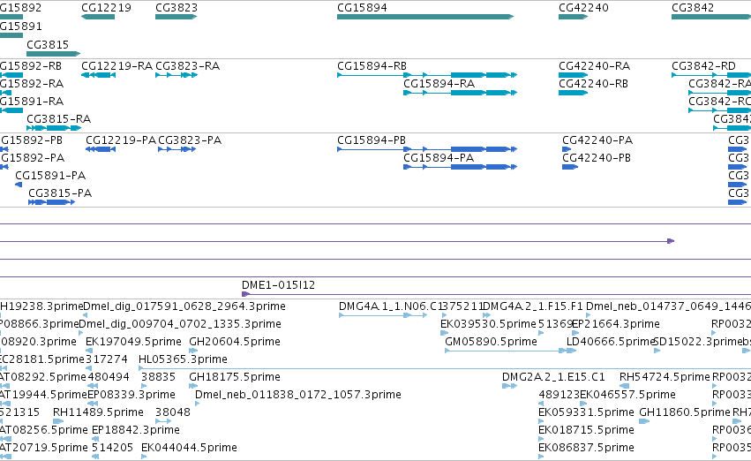Select the CG42240 gene glyph
Image resolution: width=751 pixels, height=461 pixels.
pos(573,17)
